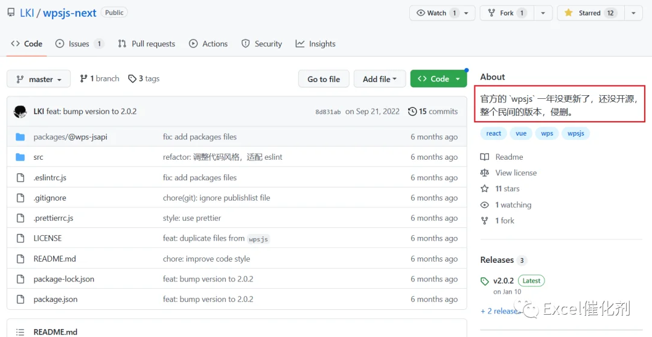The height and width of the screenshot is (337, 652).
Task: Click the file icon for package.json
Action: pos(20,299)
